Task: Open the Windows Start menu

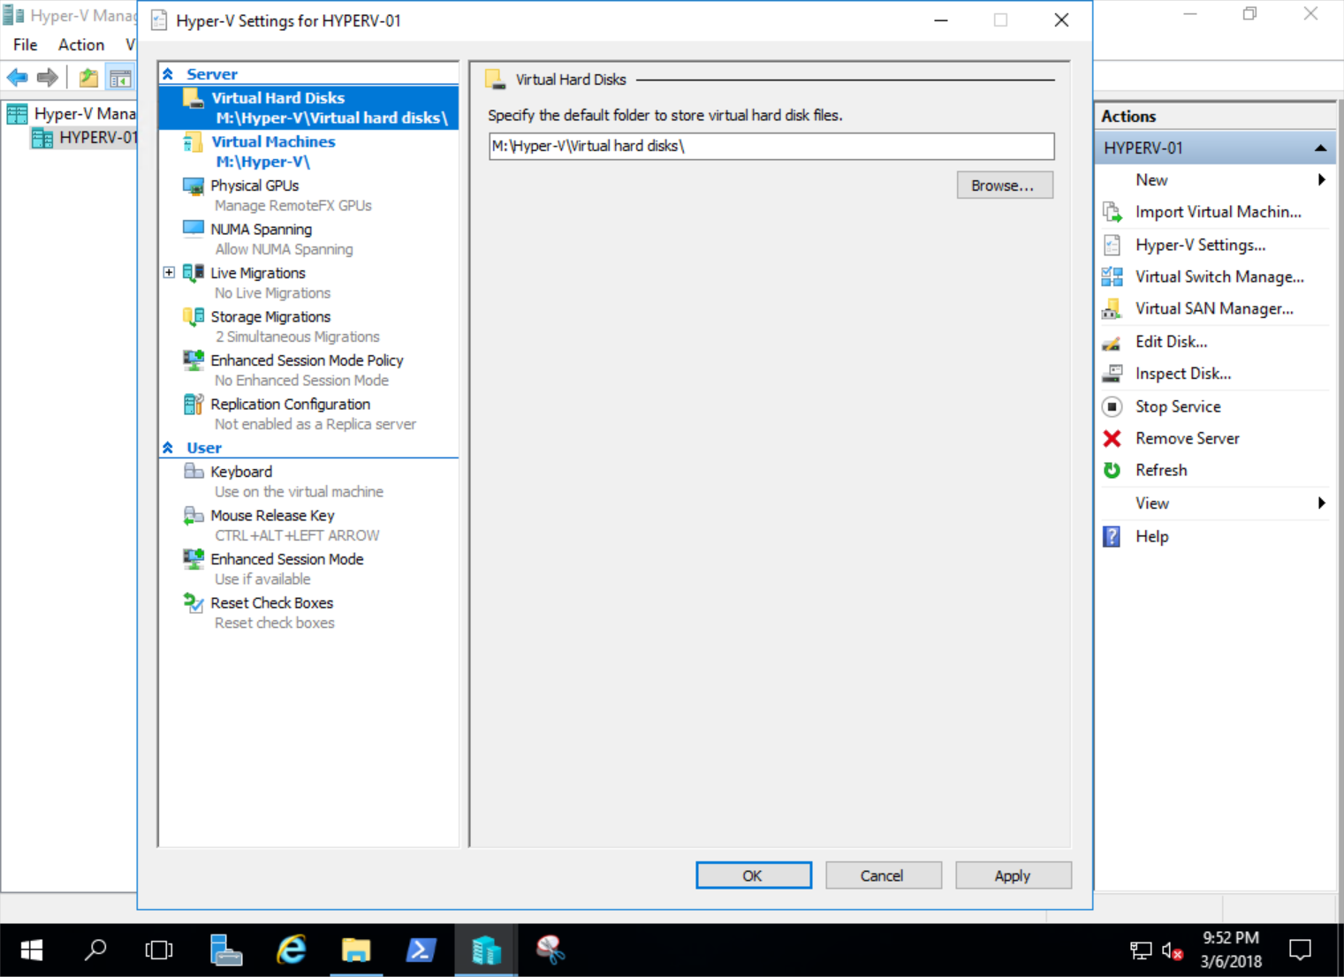Action: [x=32, y=950]
